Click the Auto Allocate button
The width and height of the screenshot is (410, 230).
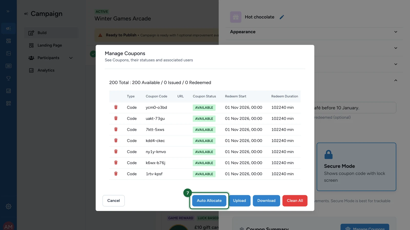[x=209, y=201]
